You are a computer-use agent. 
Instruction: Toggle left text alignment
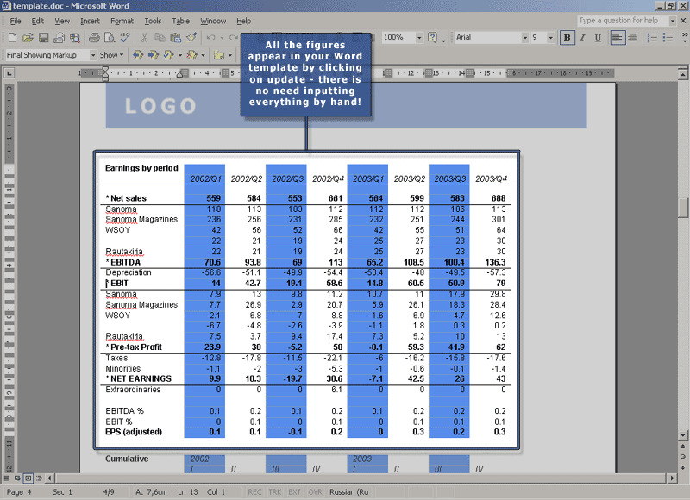tap(618, 38)
